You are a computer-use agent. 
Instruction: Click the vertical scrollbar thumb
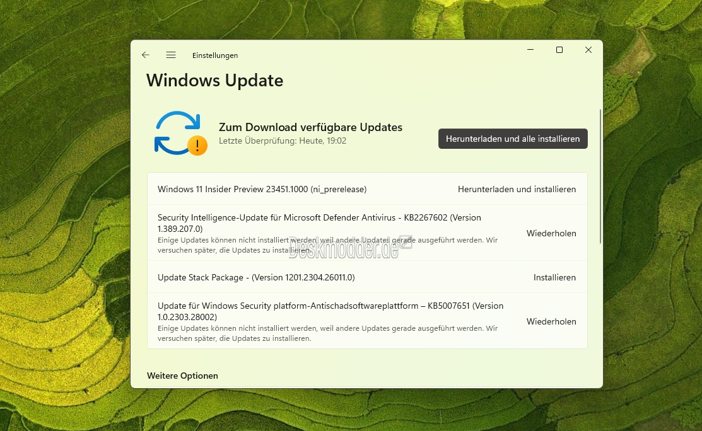tap(600, 176)
